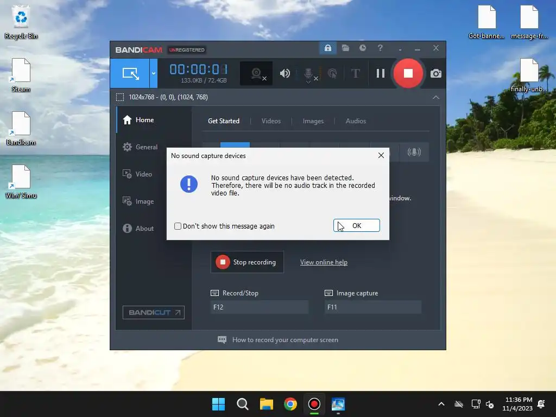Stop recording with the red button
The width and height of the screenshot is (556, 417).
(408, 73)
